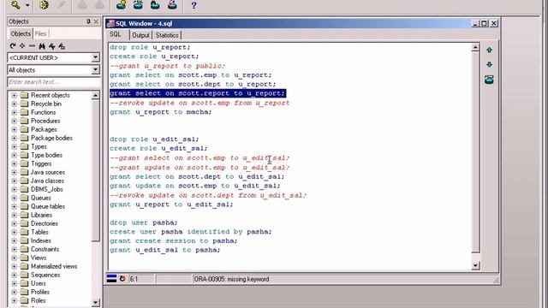Switch to the Objects tab
The image size is (548, 308).
click(21, 33)
